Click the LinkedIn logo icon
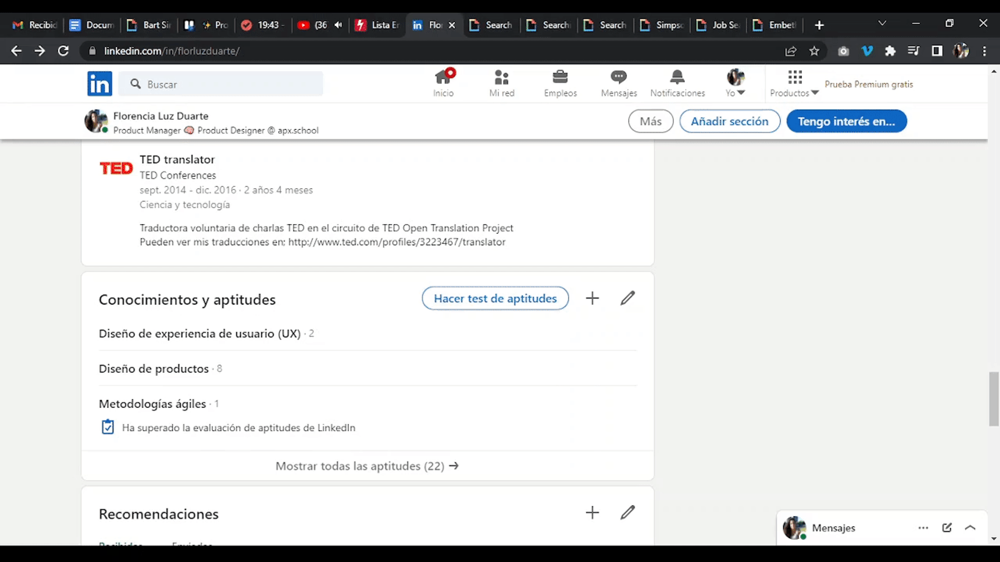 pyautogui.click(x=99, y=83)
